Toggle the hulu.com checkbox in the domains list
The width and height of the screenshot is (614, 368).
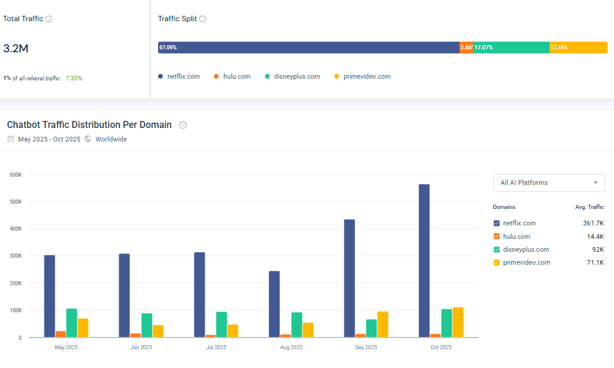pos(498,236)
